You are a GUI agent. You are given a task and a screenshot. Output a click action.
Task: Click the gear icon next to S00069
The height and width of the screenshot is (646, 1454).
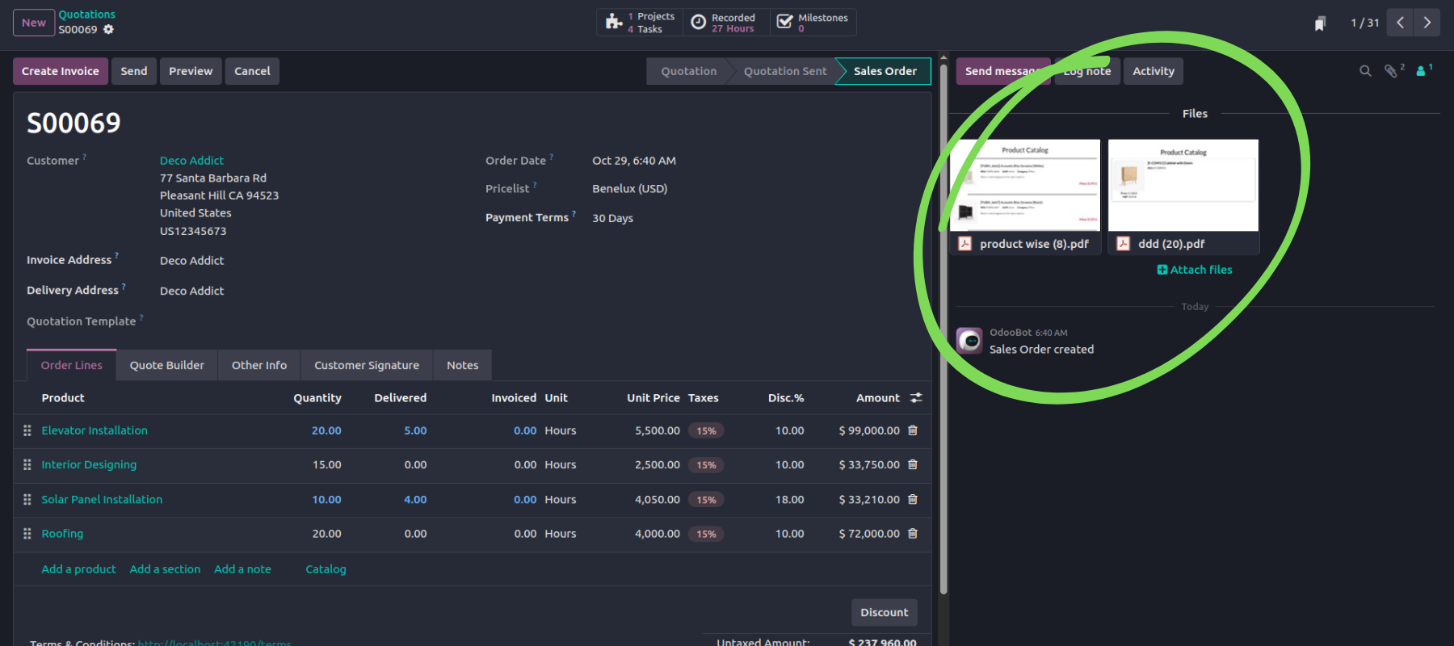[108, 30]
